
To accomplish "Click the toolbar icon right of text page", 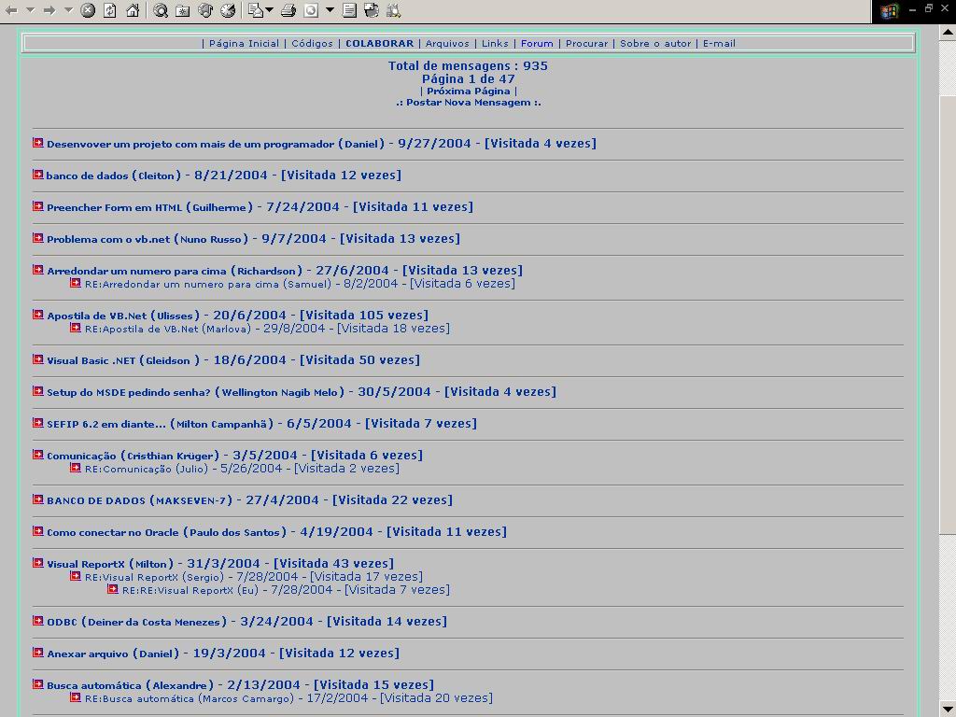I will point(372,10).
